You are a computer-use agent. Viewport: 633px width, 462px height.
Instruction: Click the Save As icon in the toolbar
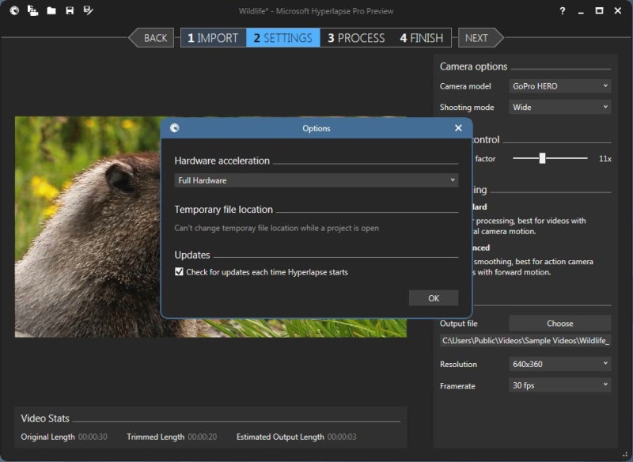(89, 11)
